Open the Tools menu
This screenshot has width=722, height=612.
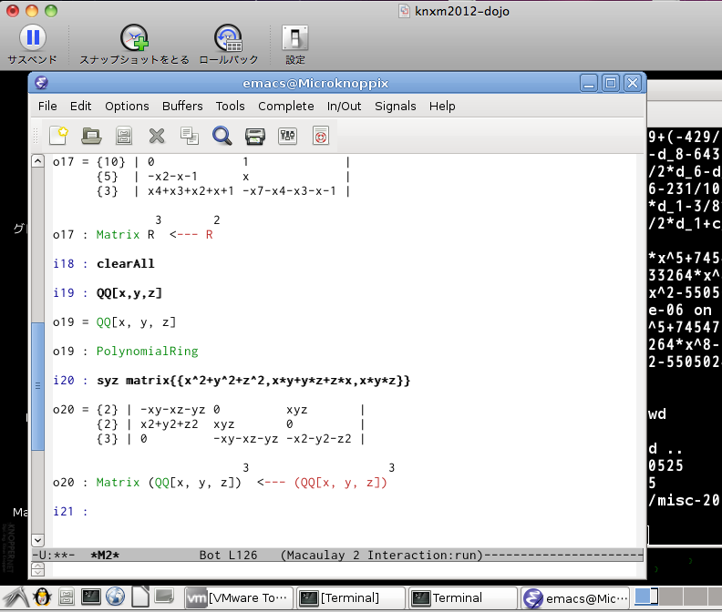pos(231,107)
